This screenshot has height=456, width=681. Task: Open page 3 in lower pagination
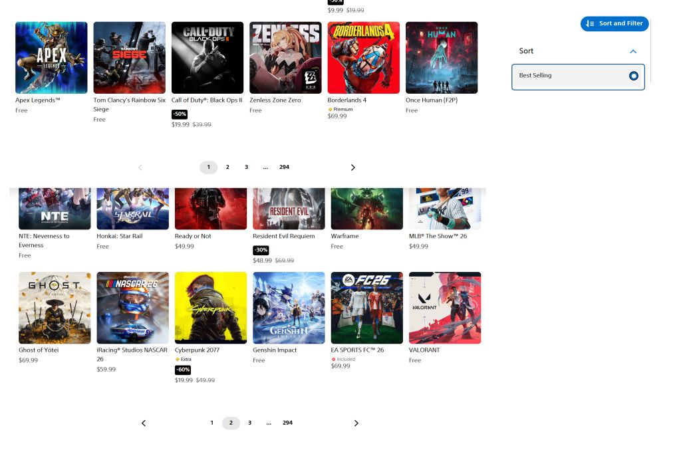250,423
